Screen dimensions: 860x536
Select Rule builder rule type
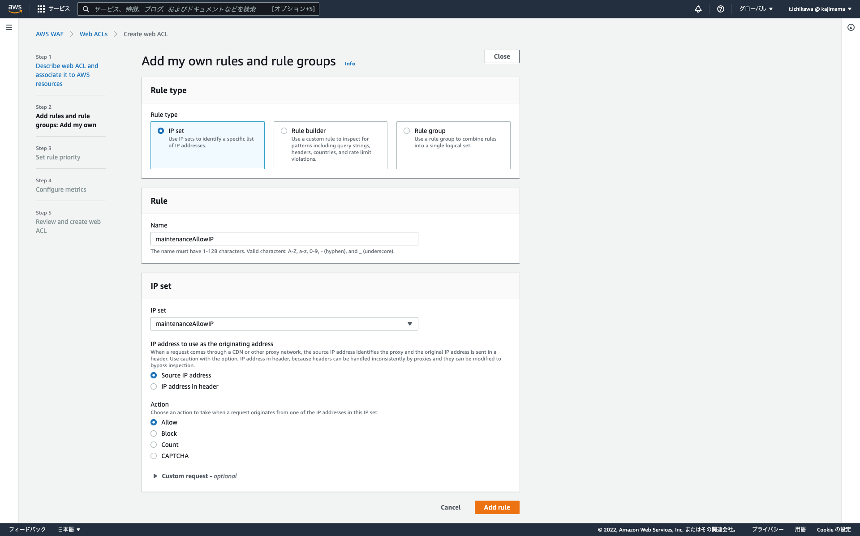331,145
